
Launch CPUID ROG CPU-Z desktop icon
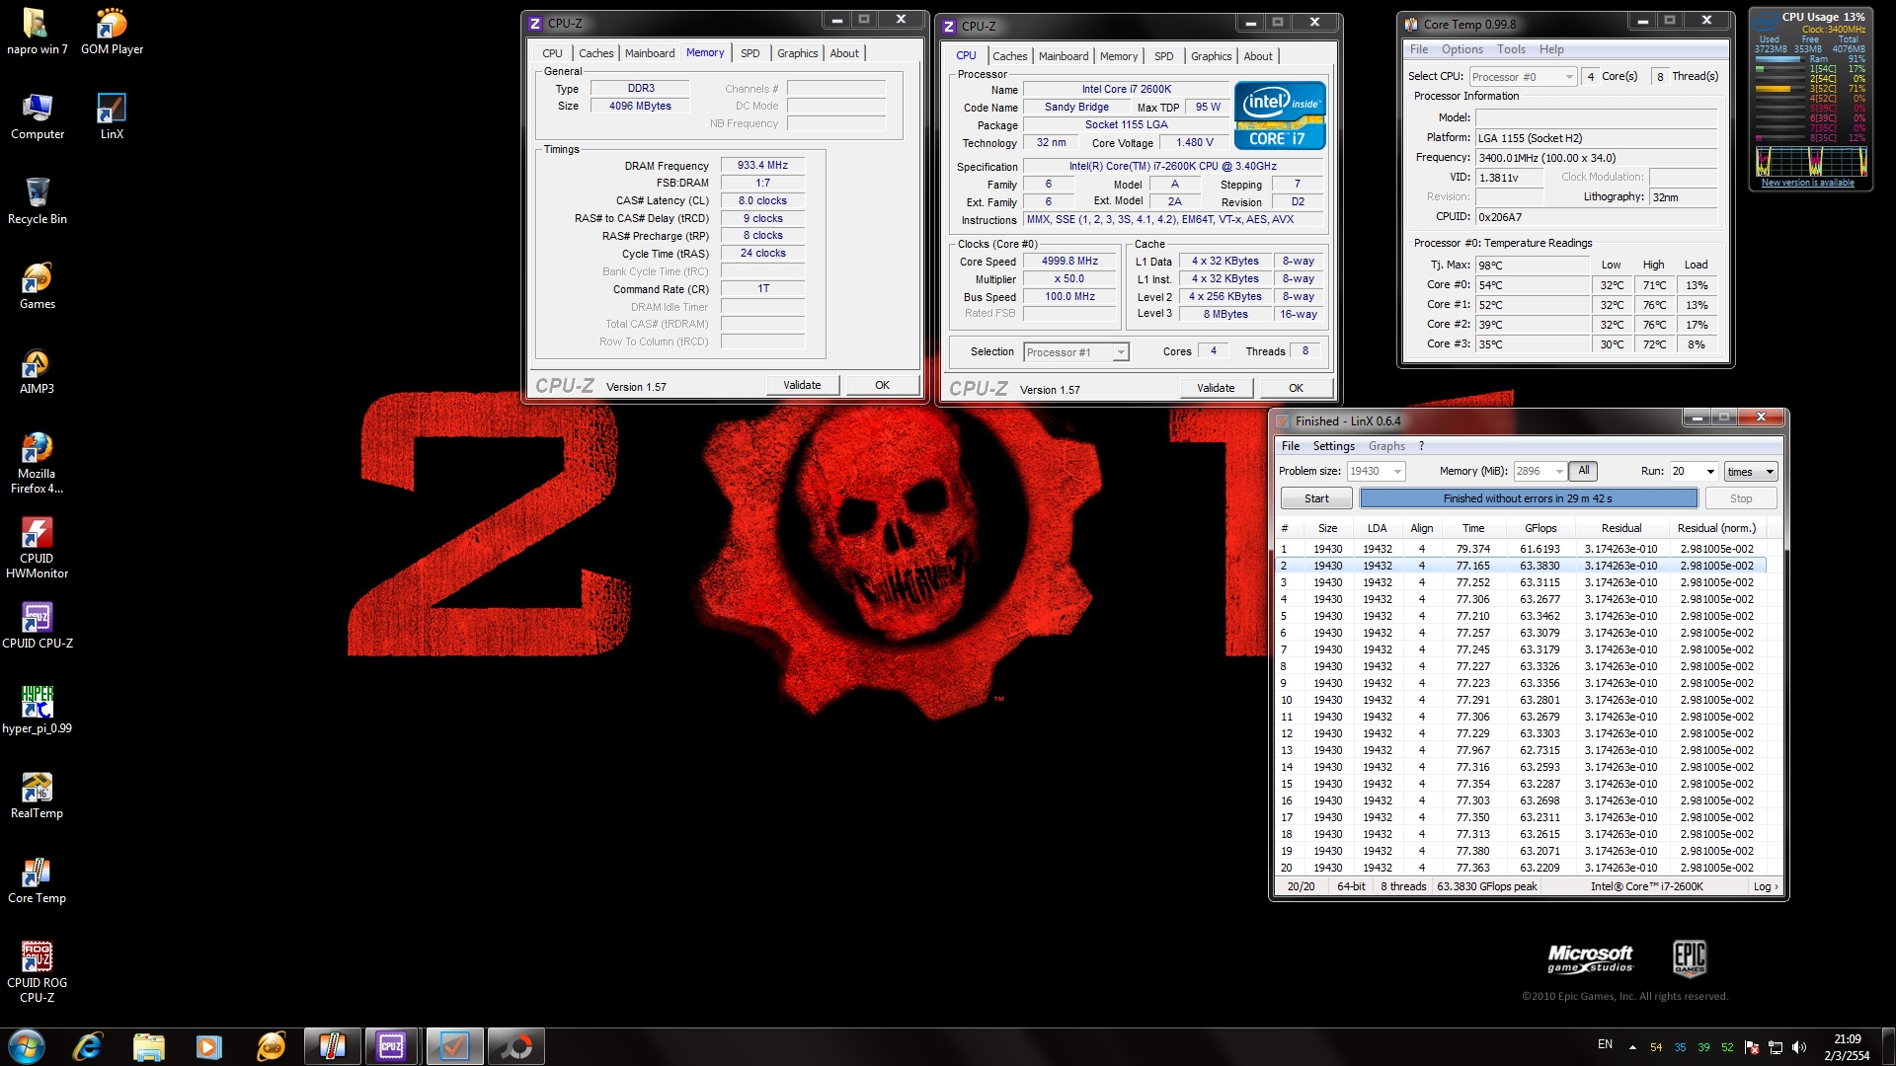[37, 956]
